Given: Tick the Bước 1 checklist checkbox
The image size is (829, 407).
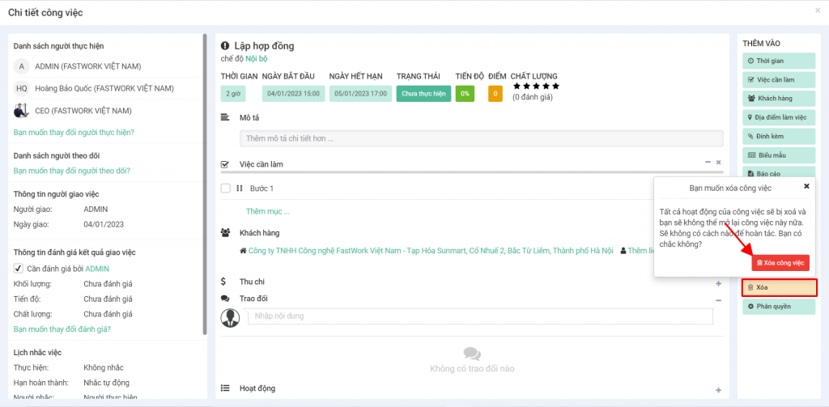Looking at the screenshot, I should tap(226, 189).
